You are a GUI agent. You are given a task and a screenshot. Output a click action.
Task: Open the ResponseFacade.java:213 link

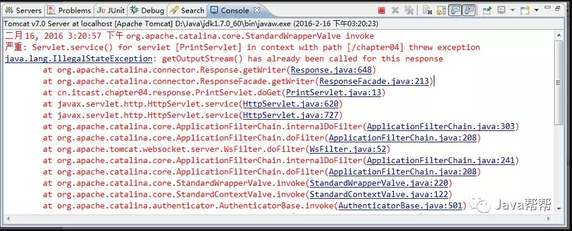[374, 81]
